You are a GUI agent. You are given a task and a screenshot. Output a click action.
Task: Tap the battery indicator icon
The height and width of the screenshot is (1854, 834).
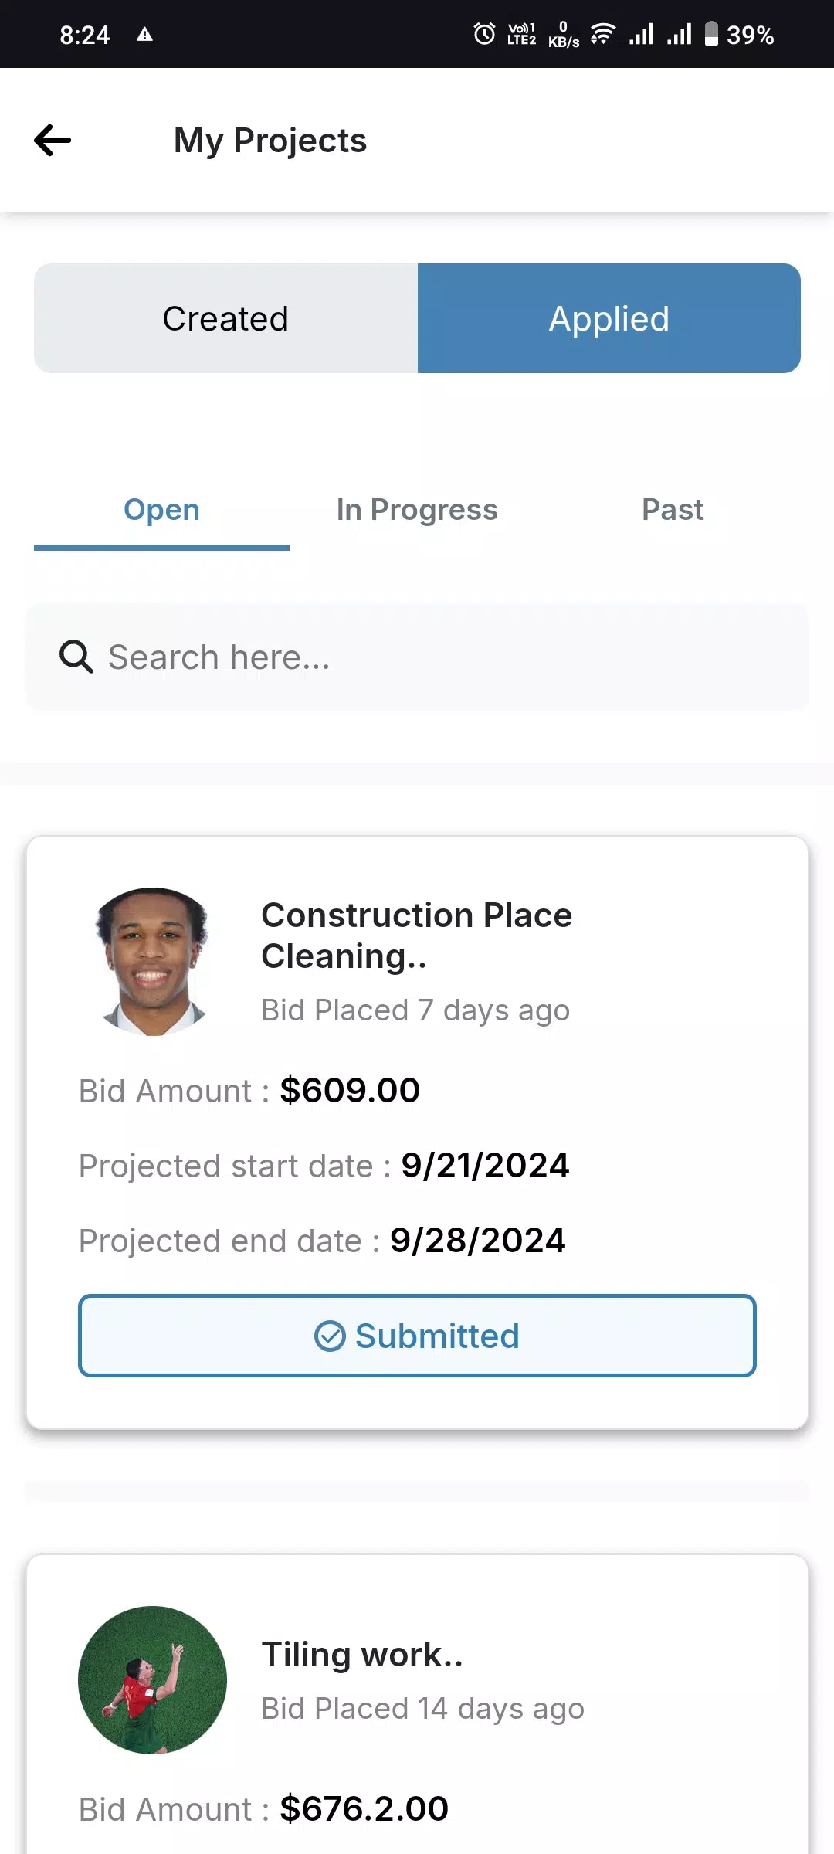coord(711,34)
